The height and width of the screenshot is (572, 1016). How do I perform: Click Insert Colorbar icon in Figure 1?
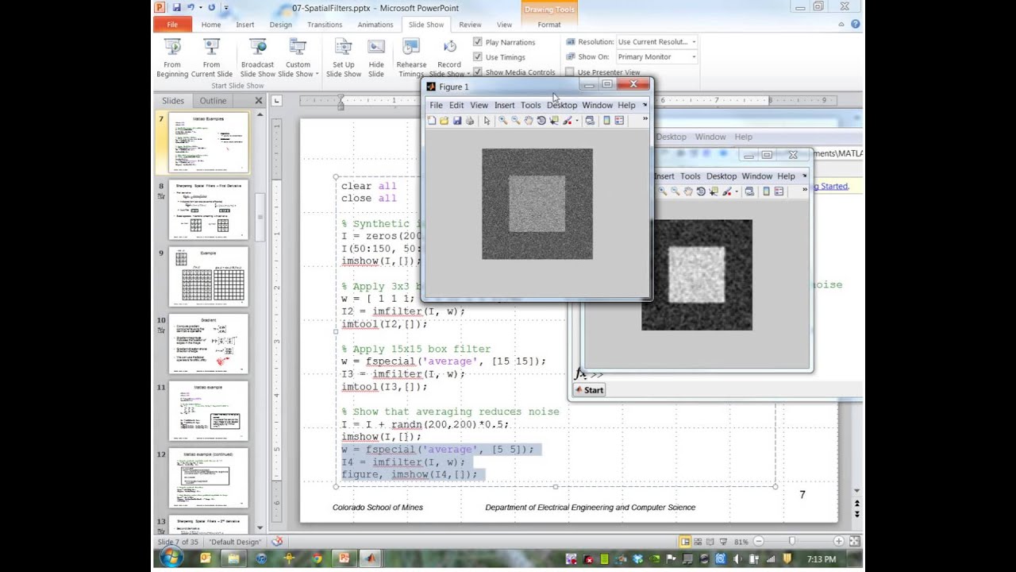coord(606,121)
